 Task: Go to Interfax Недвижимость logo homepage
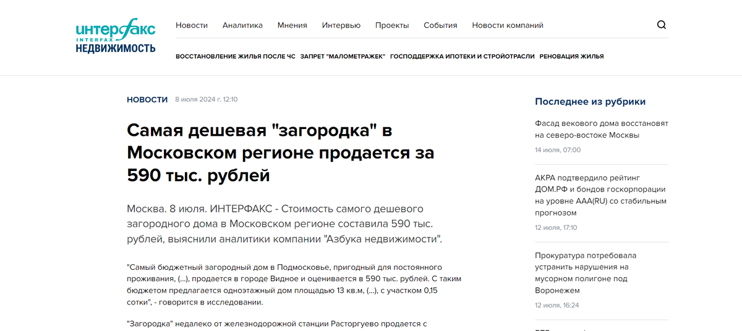tap(116, 36)
